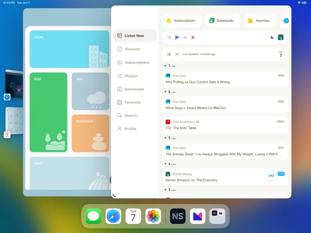Stop playback with the pink stop button
This screenshot has width=311, height=233.
193,37
